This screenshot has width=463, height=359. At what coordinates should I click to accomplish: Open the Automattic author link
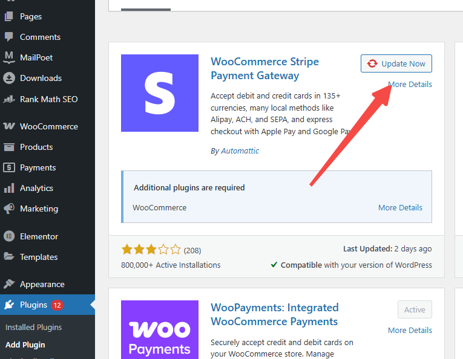pyautogui.click(x=240, y=150)
